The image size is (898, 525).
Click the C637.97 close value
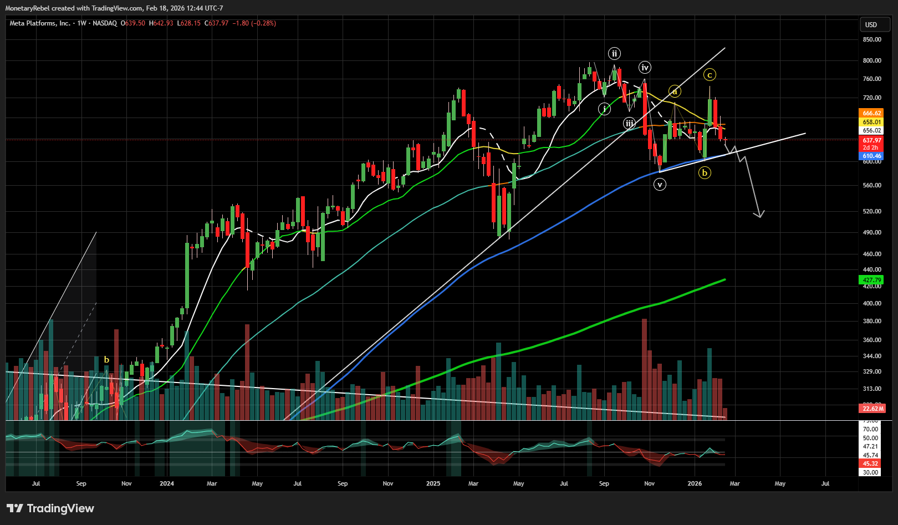click(217, 23)
